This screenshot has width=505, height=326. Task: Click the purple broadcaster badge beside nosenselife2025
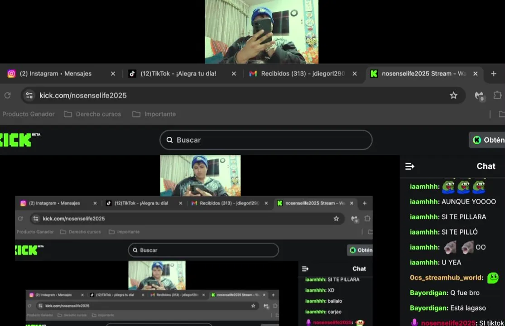coord(414,322)
